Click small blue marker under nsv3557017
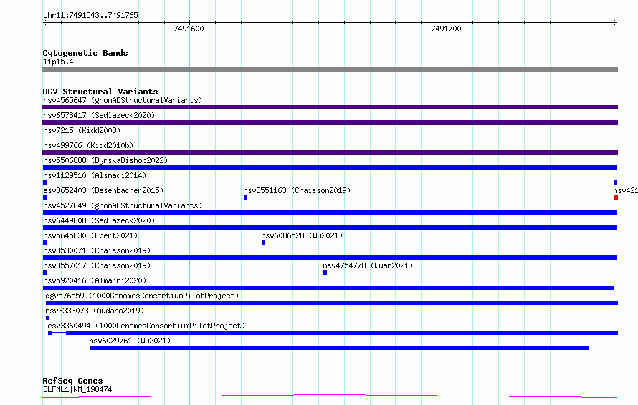This screenshot has height=405, width=638. coord(44,273)
